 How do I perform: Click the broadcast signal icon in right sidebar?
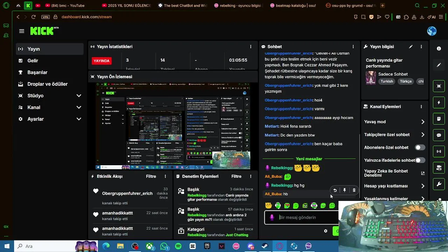(x=439, y=152)
